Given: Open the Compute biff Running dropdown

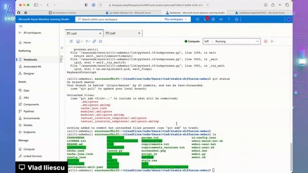Looking at the screenshot, I should (231, 41).
